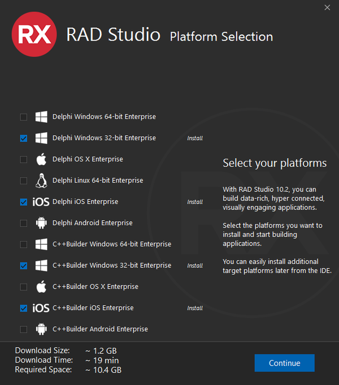This screenshot has height=385, width=339.
Task: Click Install label next to Delphi iOS Enterprise
Action: point(195,202)
